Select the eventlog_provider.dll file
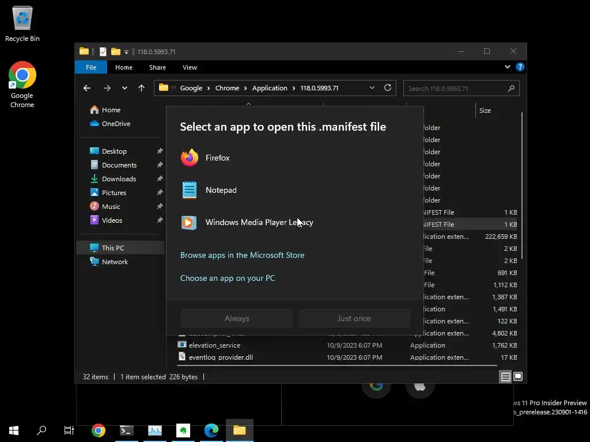The image size is (590, 442). click(x=221, y=357)
